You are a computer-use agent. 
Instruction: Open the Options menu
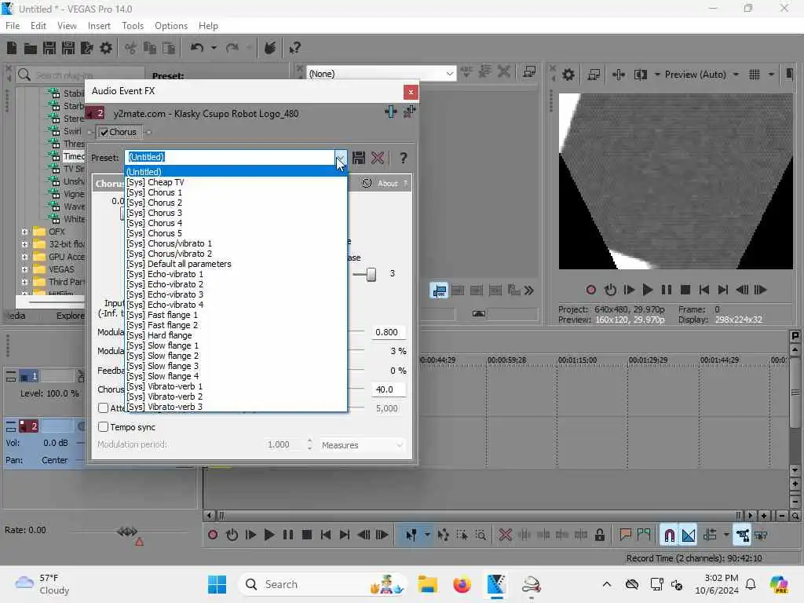click(170, 26)
